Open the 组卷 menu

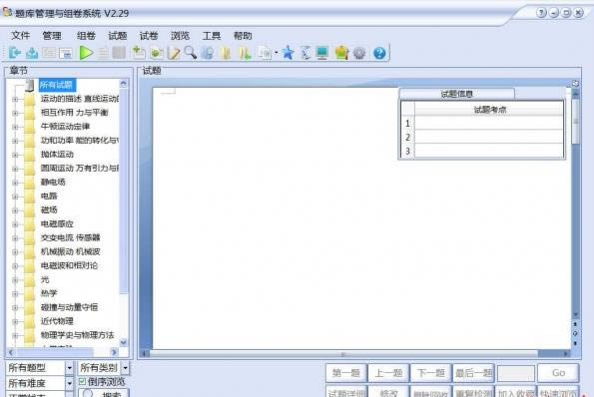coord(86,36)
